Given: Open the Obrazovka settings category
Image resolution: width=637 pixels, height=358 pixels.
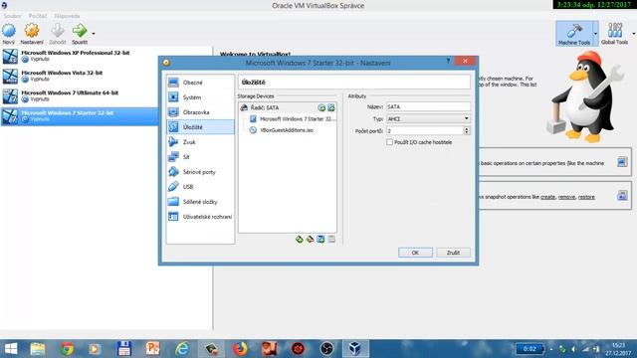Looking at the screenshot, I should 200,112.
